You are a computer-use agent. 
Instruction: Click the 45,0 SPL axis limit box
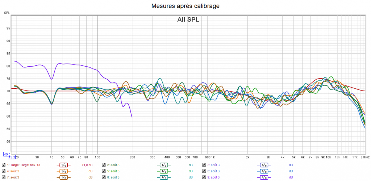click(x=7, y=154)
